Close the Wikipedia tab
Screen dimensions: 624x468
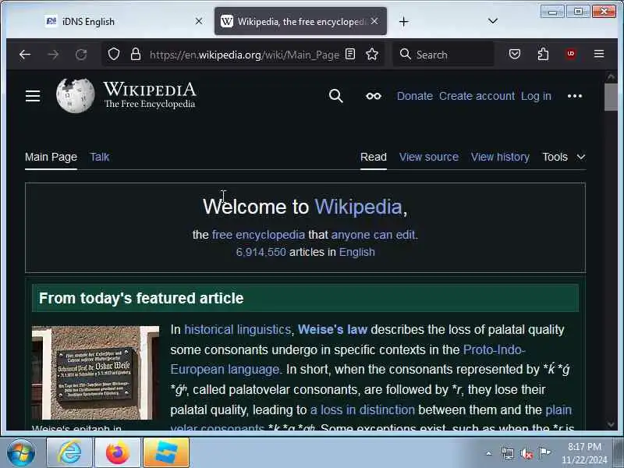(374, 21)
